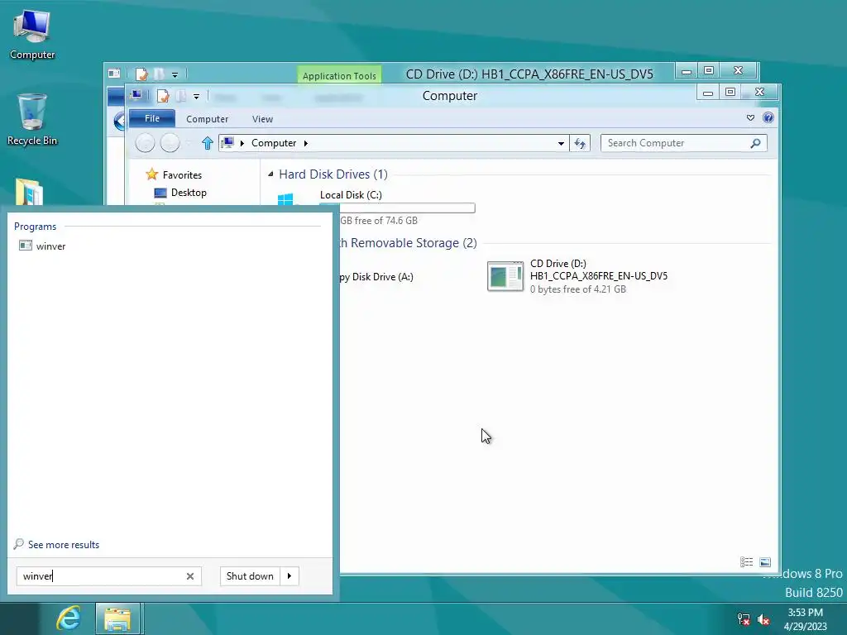Select Local Disk (C:)

351,195
